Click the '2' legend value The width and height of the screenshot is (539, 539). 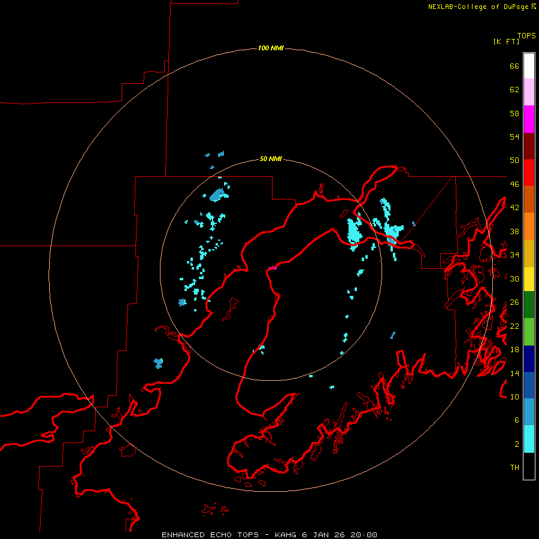click(x=517, y=444)
